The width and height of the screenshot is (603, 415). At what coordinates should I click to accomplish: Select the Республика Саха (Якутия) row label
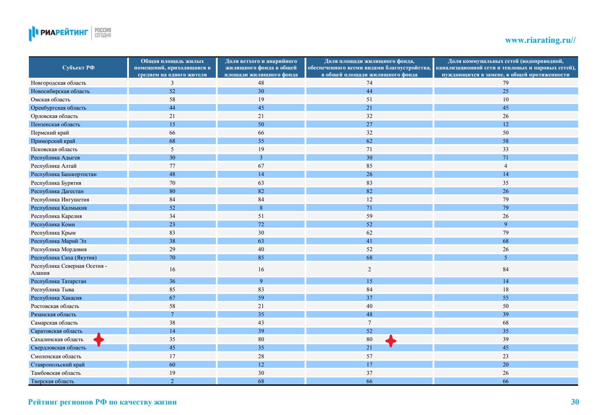(x=64, y=258)
